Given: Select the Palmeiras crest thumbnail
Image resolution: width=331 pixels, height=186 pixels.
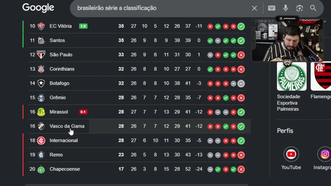Looking at the screenshot, I should click(292, 76).
